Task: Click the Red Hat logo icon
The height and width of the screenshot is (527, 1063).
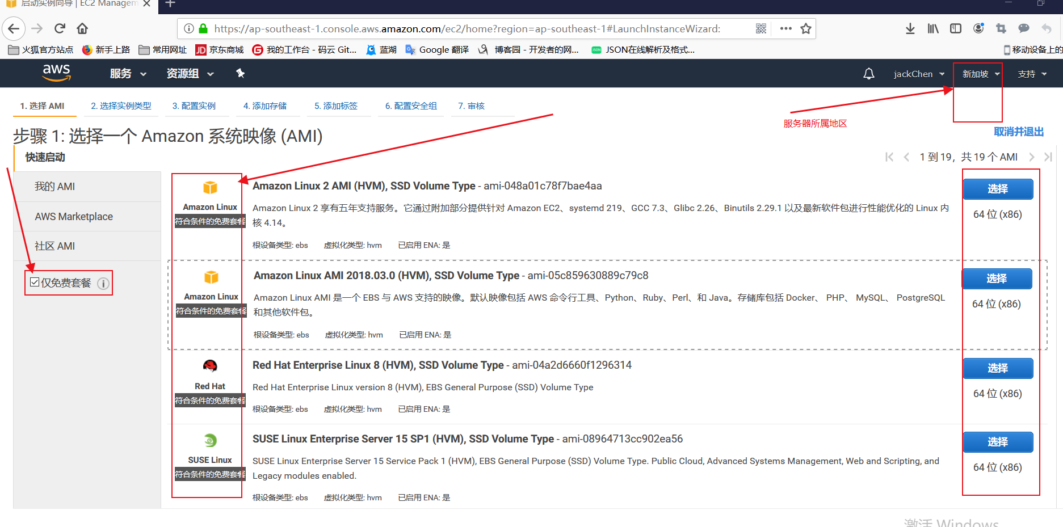Action: click(210, 366)
